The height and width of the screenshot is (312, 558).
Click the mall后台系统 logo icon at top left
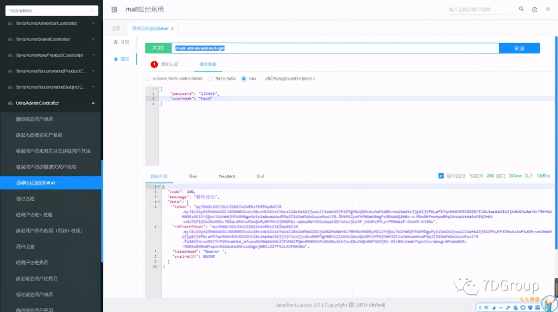click(x=115, y=9)
